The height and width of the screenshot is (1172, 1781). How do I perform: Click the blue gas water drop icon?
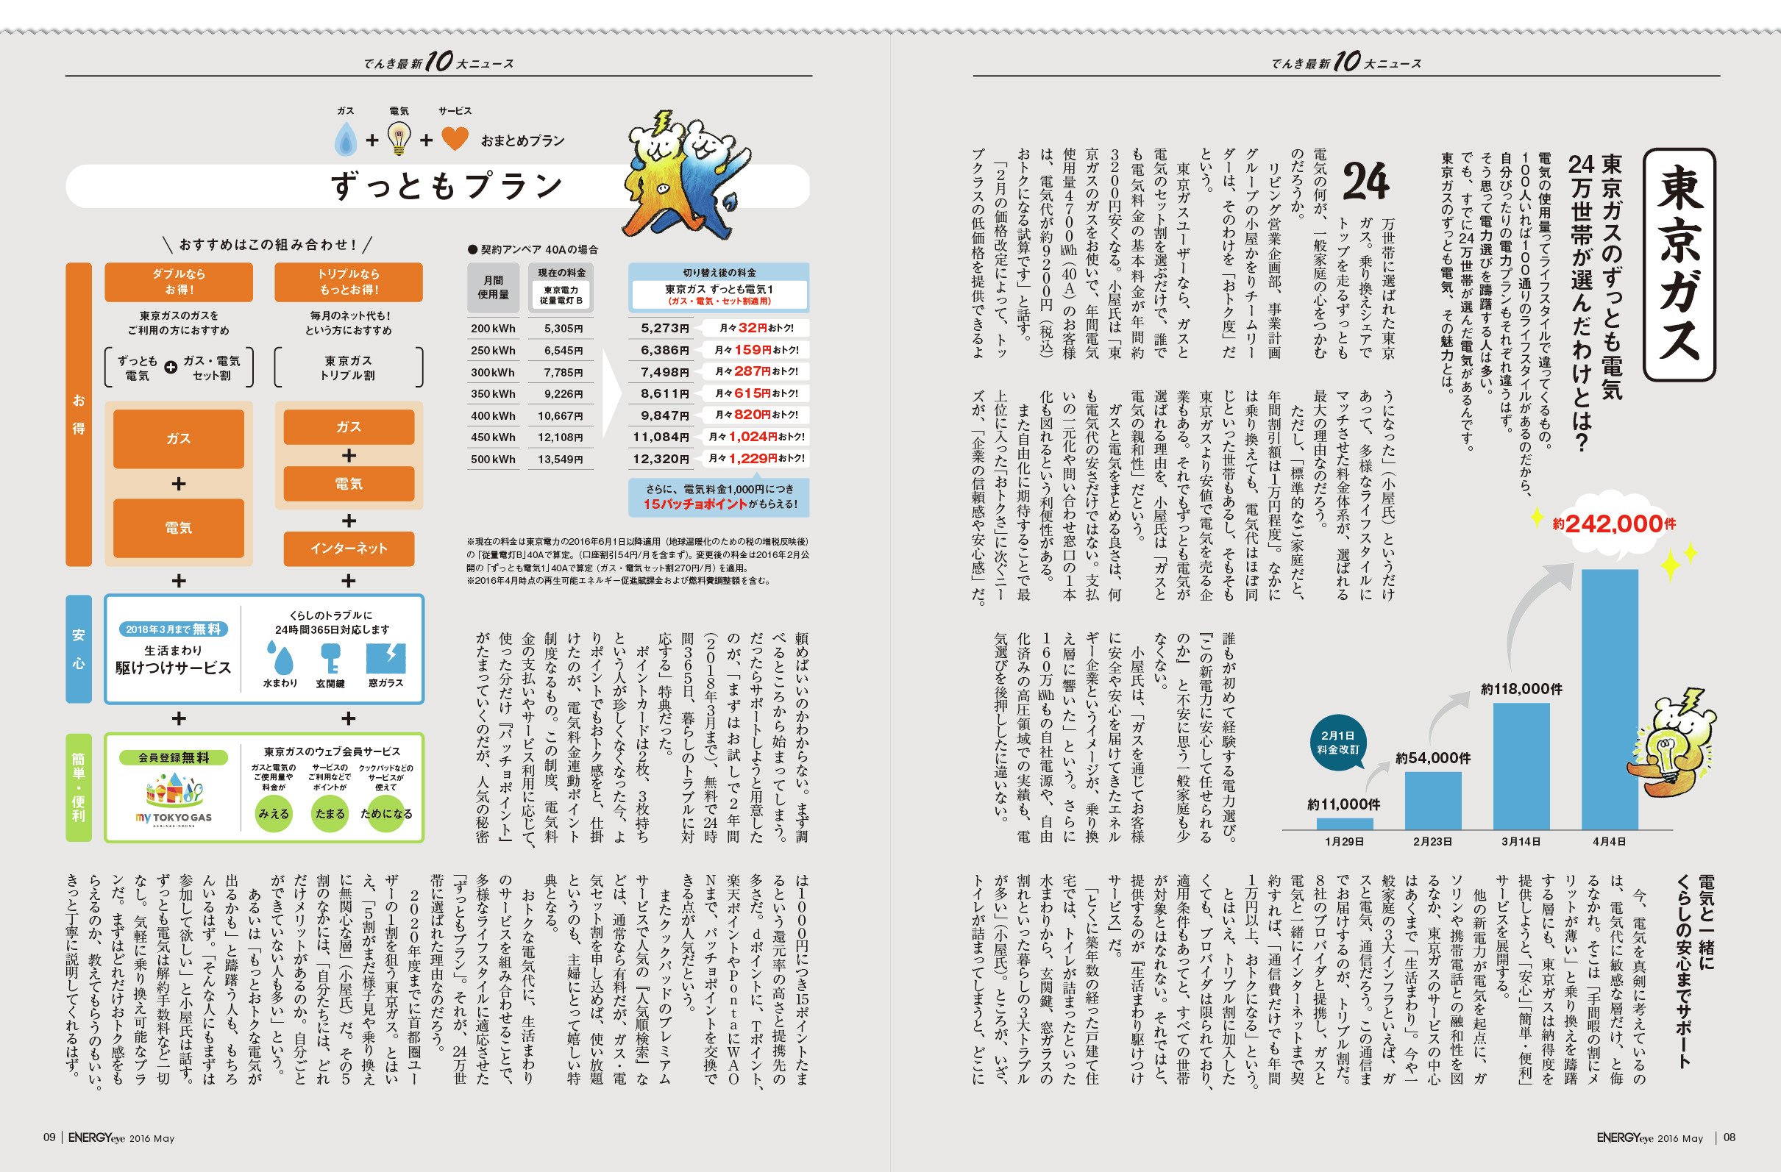[345, 138]
